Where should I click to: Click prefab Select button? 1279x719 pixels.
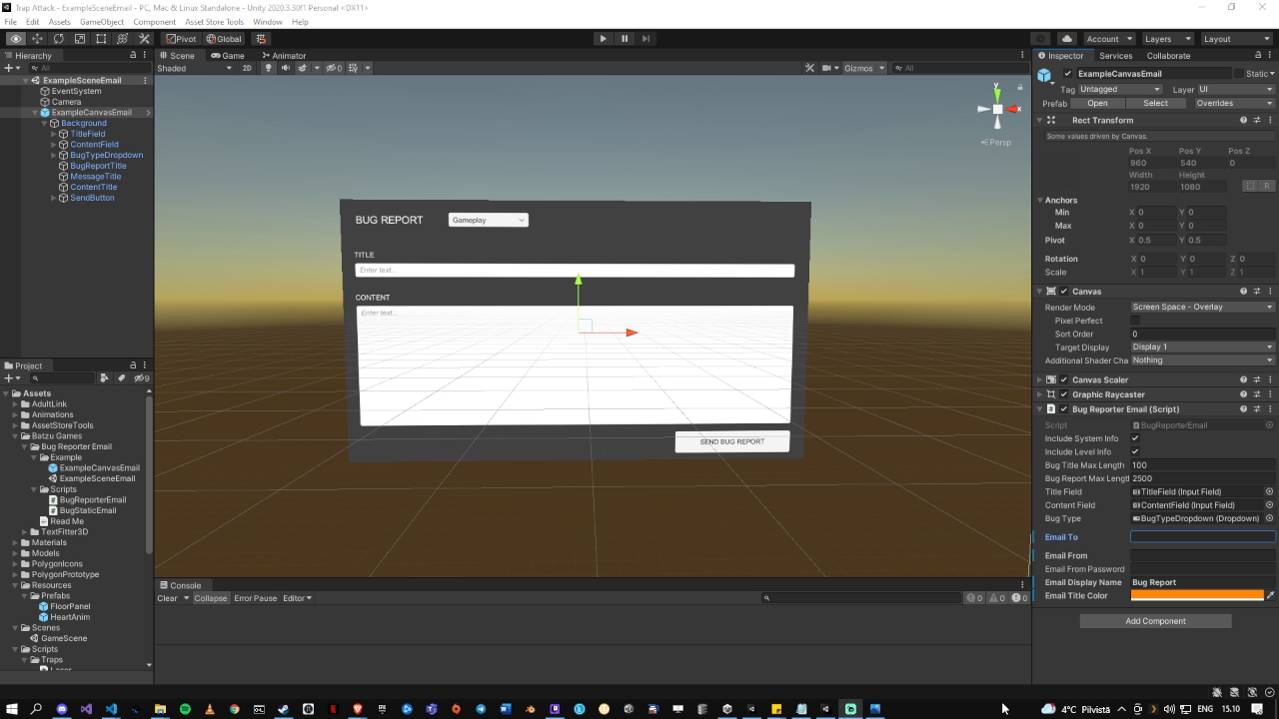coord(1155,103)
